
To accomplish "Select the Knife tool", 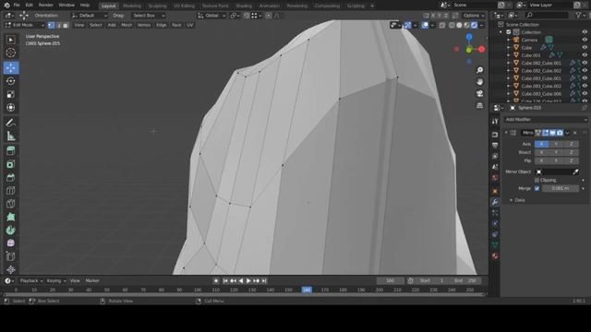I will tap(10, 204).
